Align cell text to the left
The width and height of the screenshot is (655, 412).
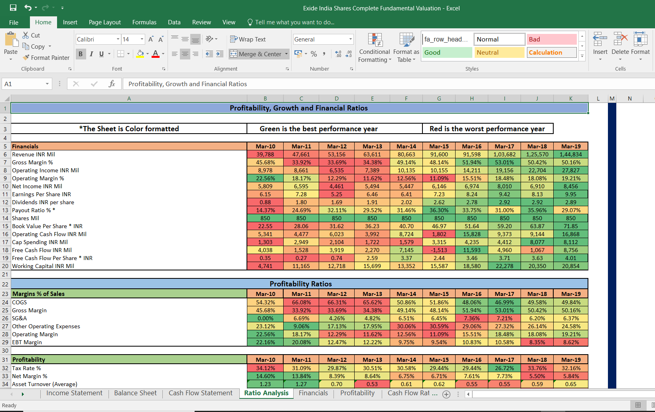[175, 54]
